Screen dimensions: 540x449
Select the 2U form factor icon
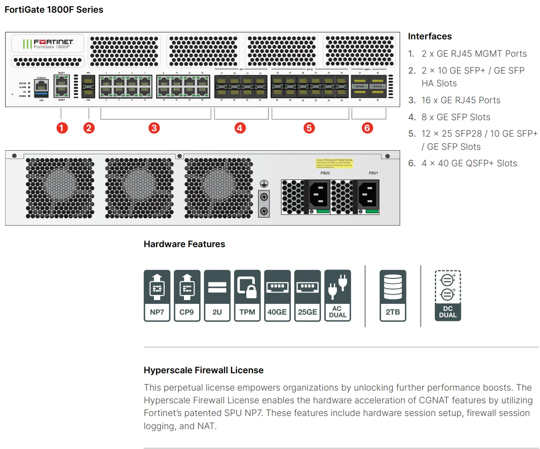point(217,295)
